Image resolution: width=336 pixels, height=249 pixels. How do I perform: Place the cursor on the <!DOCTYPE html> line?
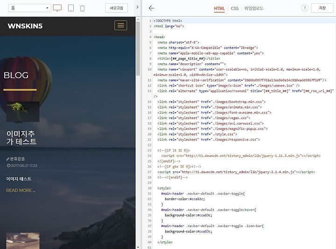(x=168, y=21)
